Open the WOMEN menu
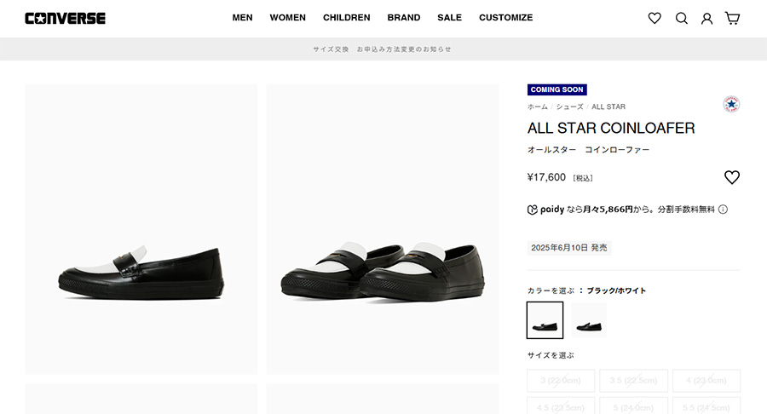This screenshot has height=414, width=767. coord(288,18)
